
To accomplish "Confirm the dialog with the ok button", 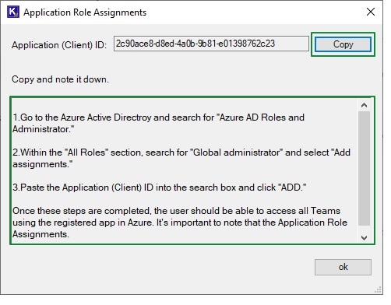I will 343,267.
